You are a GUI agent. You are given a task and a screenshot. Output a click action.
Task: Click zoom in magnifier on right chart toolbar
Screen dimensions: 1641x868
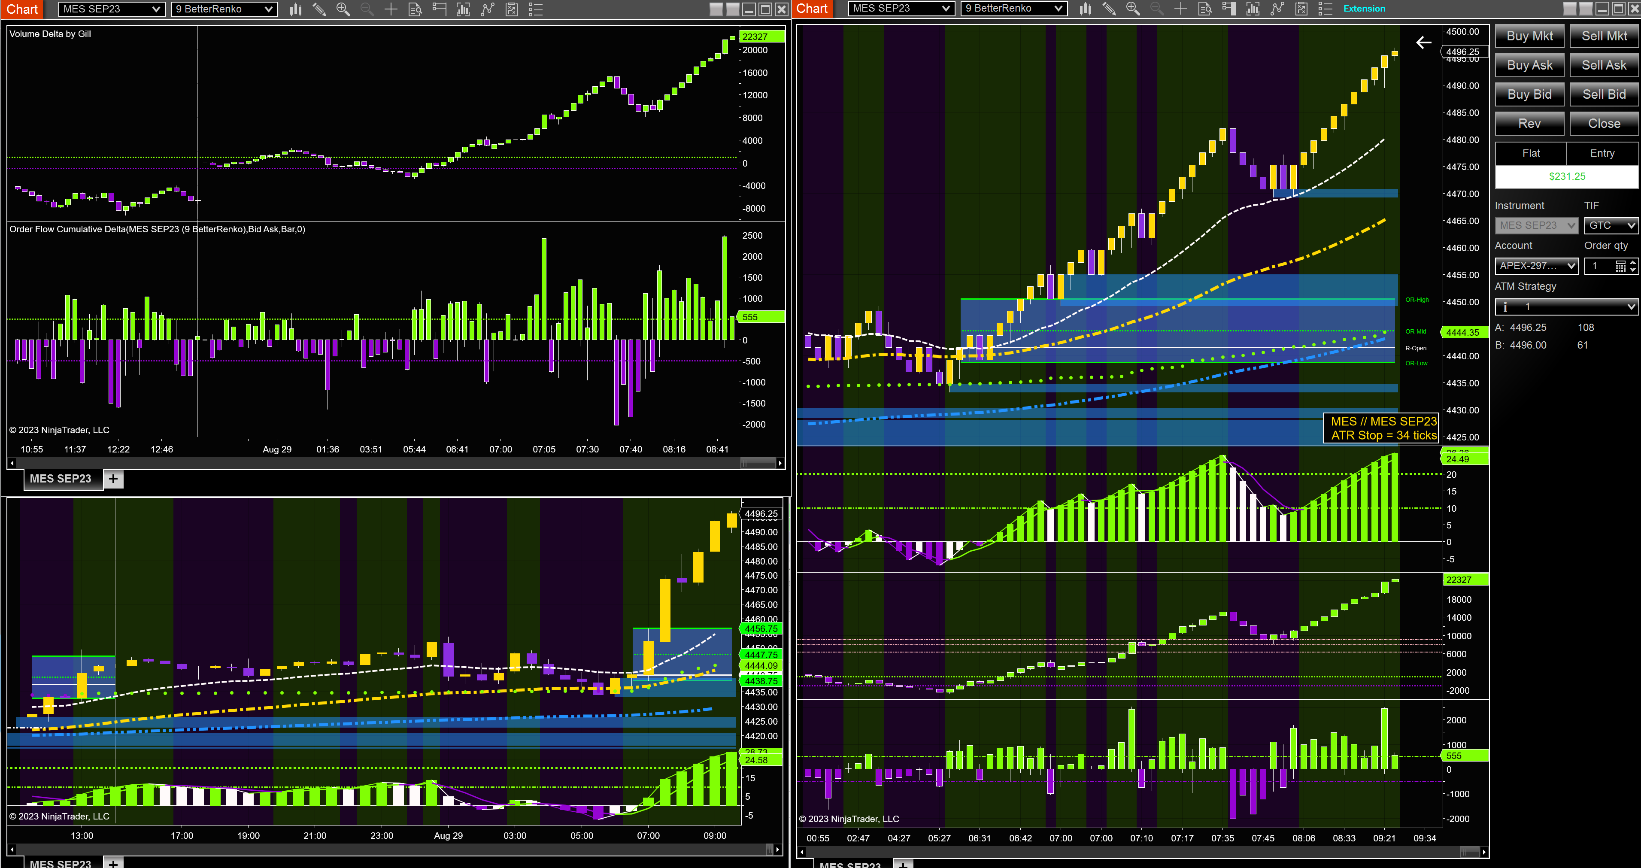pyautogui.click(x=1133, y=9)
